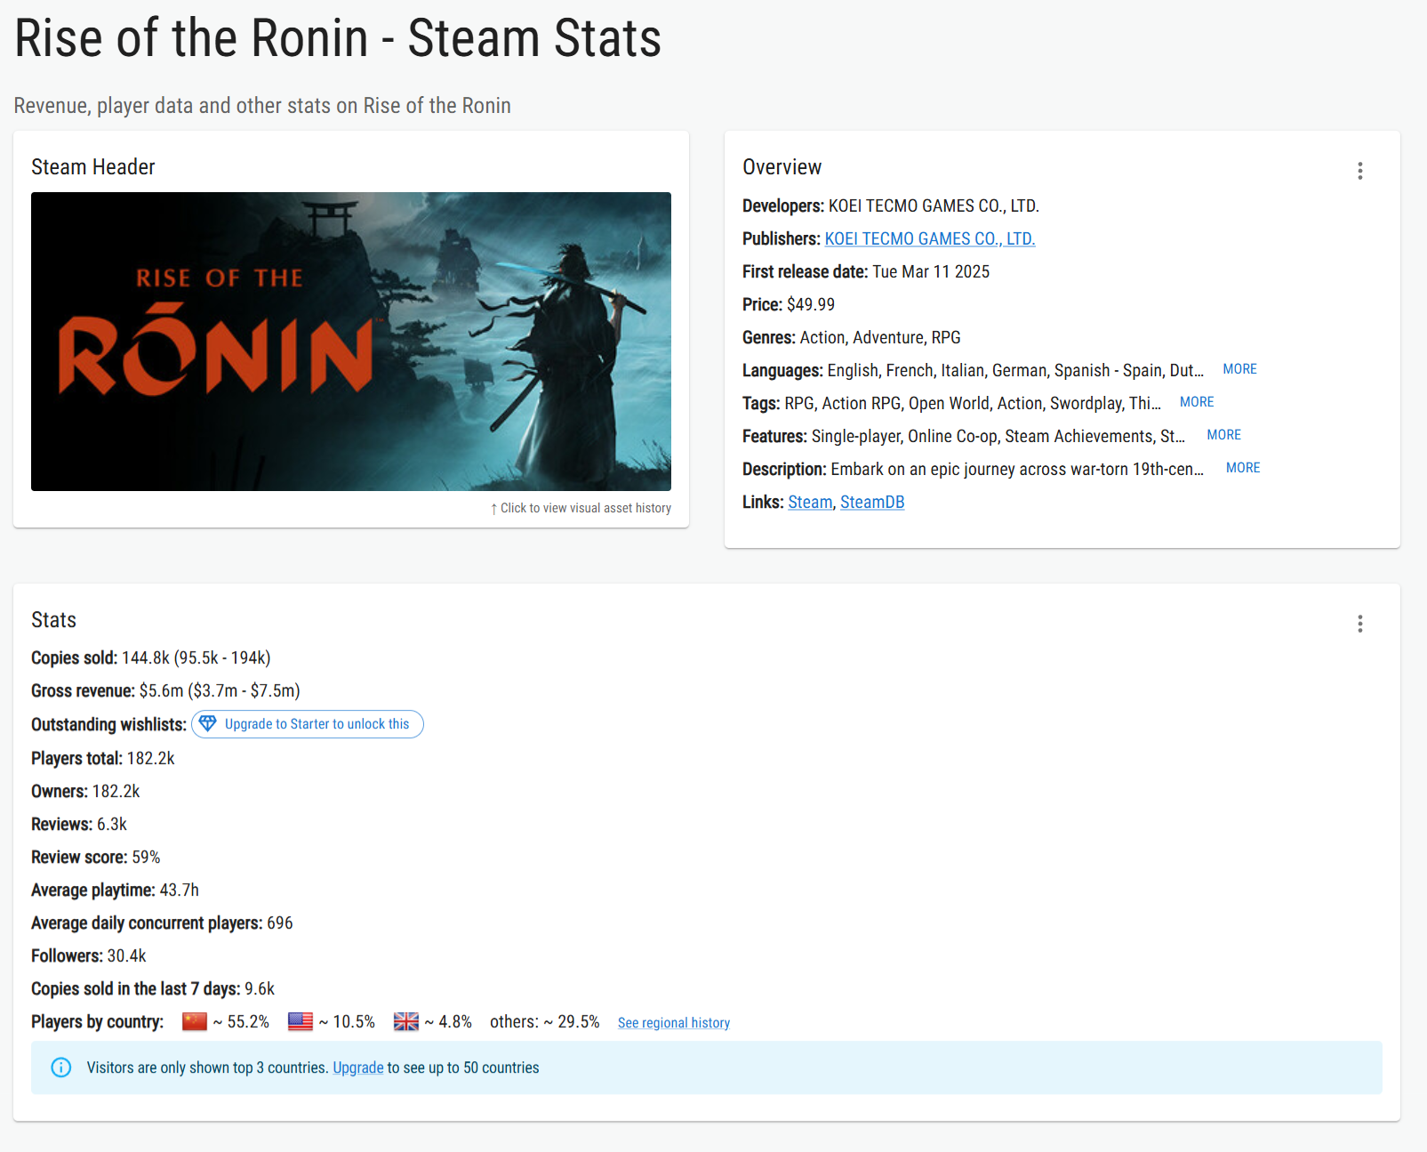Open the Overview card three-dot menu
The image size is (1427, 1152).
1359,171
